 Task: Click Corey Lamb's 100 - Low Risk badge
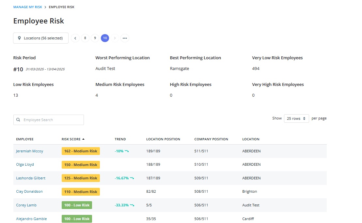click(x=77, y=205)
